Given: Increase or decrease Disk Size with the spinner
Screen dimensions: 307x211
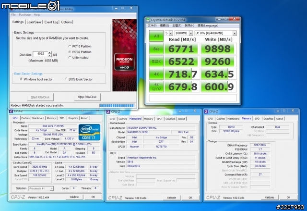Looking at the screenshot, I should (x=50, y=54).
